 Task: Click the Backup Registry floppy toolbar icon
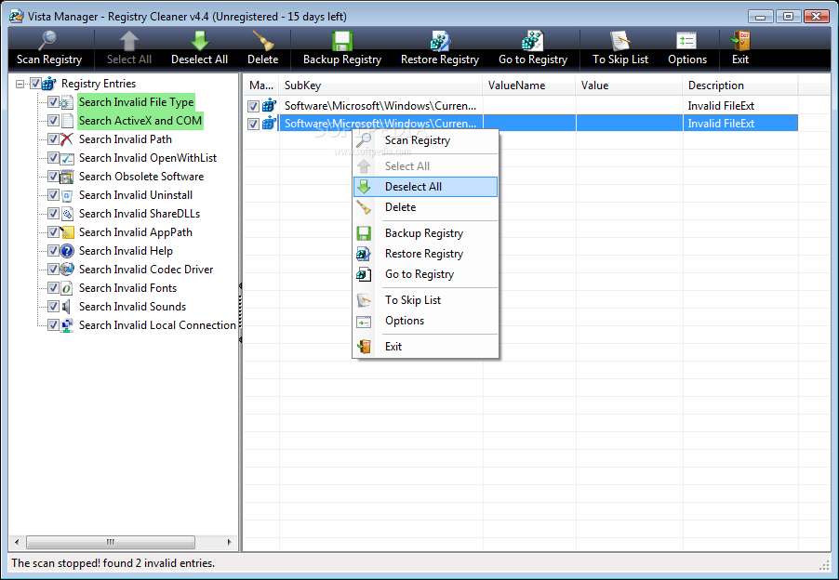coord(342,41)
